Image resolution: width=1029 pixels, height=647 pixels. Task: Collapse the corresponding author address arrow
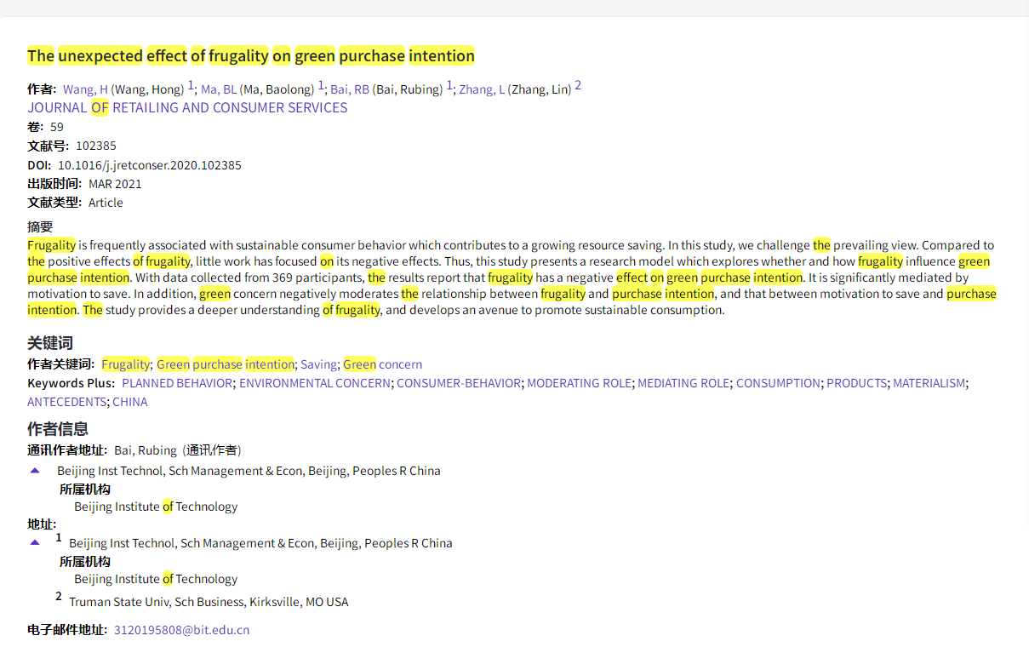[x=35, y=471]
